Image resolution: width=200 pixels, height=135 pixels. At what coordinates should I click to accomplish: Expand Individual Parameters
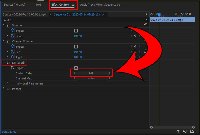(x=7, y=83)
